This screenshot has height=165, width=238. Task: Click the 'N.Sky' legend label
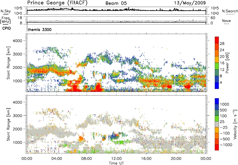pyautogui.click(x=6, y=11)
